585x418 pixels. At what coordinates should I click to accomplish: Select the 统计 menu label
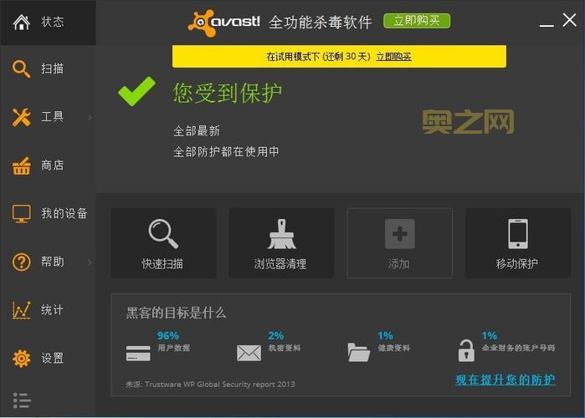[x=52, y=310]
